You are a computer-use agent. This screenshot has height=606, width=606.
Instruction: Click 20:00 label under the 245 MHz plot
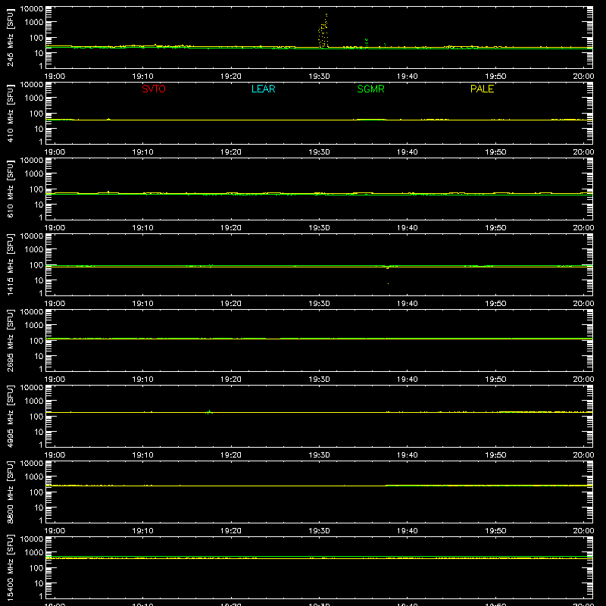583,77
